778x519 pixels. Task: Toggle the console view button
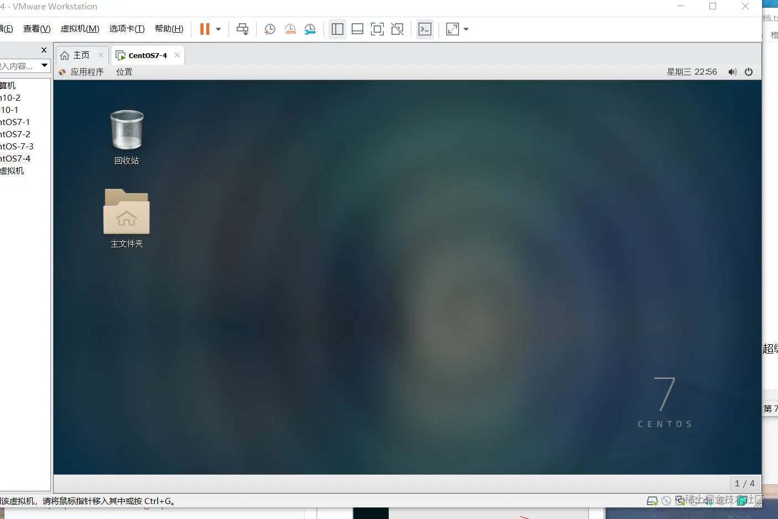coord(425,29)
